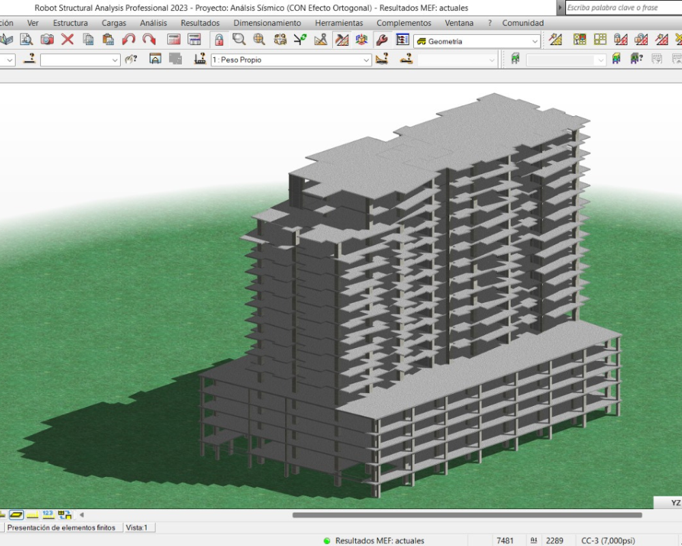This screenshot has width=682, height=546.
Task: Click the horizontal scrollbar below the model view
Action: 467,515
